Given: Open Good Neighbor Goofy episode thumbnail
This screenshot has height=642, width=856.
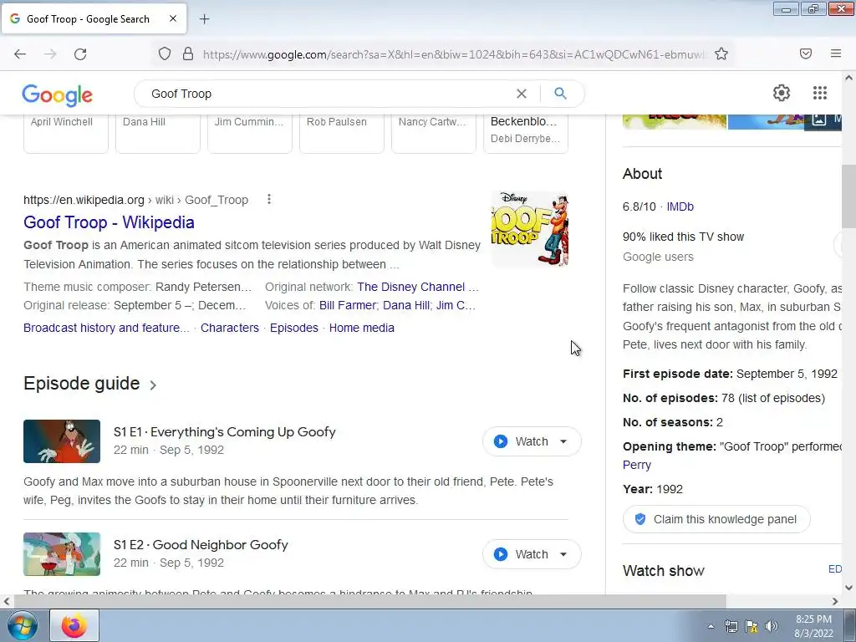Looking at the screenshot, I should [x=62, y=554].
